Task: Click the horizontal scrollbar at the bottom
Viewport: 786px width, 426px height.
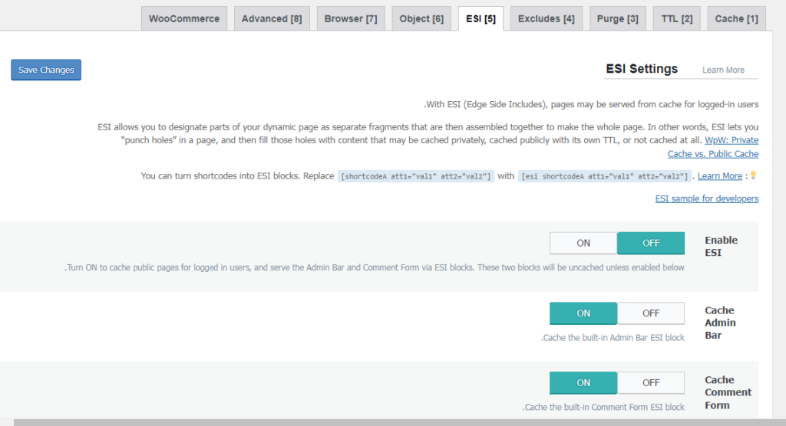Action: click(x=384, y=422)
